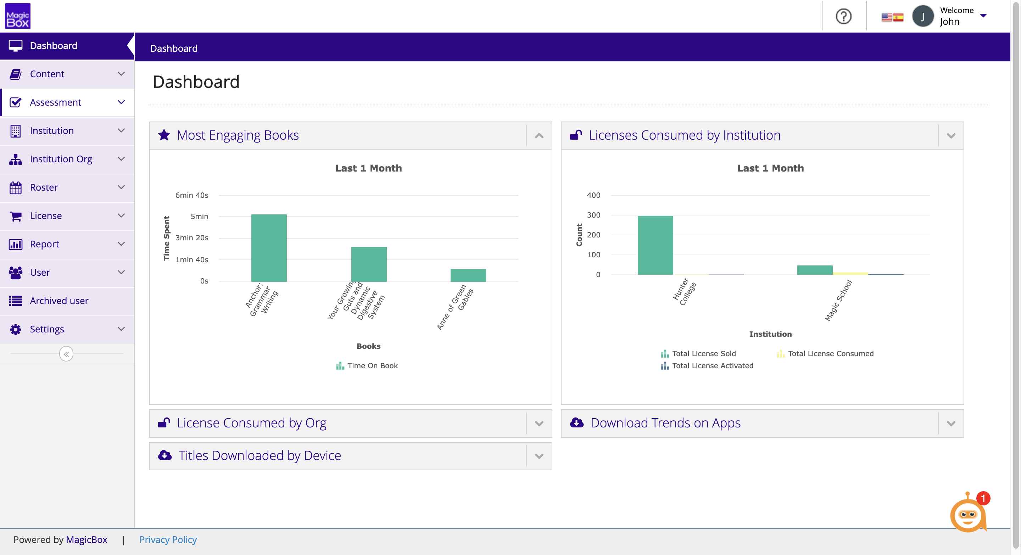Click the Settings gear icon
The height and width of the screenshot is (555, 1021).
pyautogui.click(x=16, y=329)
